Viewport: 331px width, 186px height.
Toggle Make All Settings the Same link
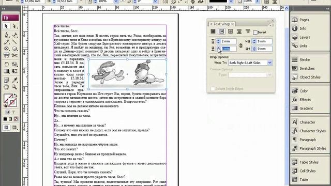[x=240, y=45]
